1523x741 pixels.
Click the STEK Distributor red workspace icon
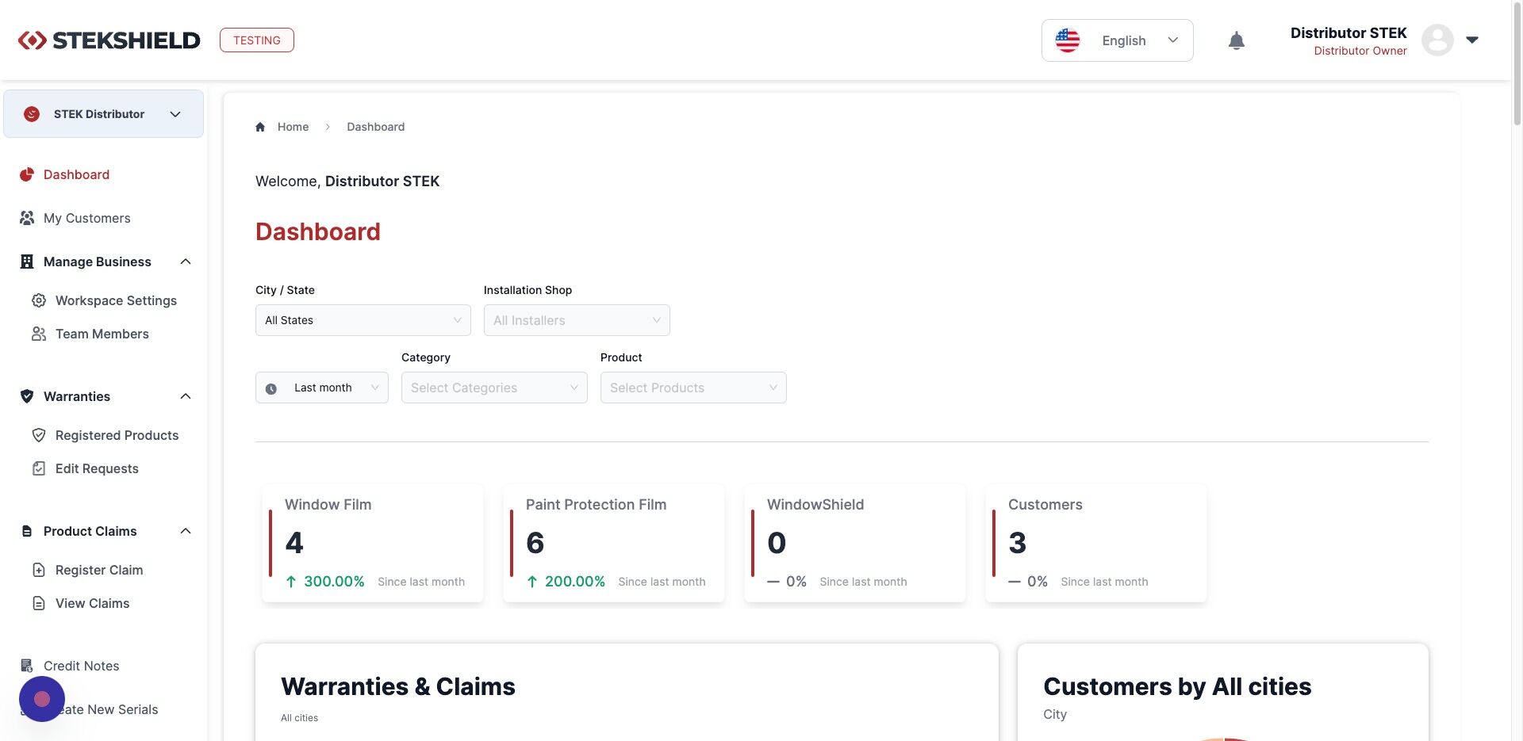tap(32, 114)
